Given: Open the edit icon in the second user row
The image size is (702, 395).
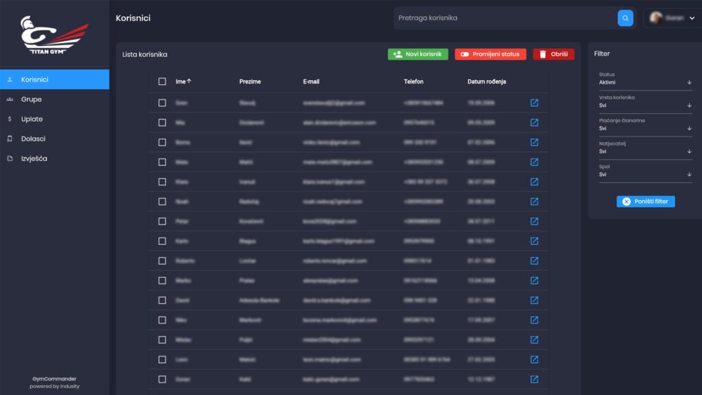Looking at the screenshot, I should (534, 123).
